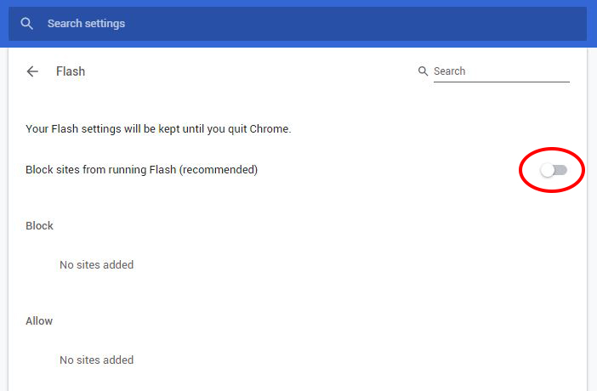
Task: Select the Flash page title
Action: pyautogui.click(x=71, y=71)
